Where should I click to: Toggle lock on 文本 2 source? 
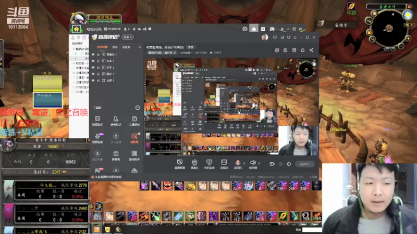(x=99, y=68)
